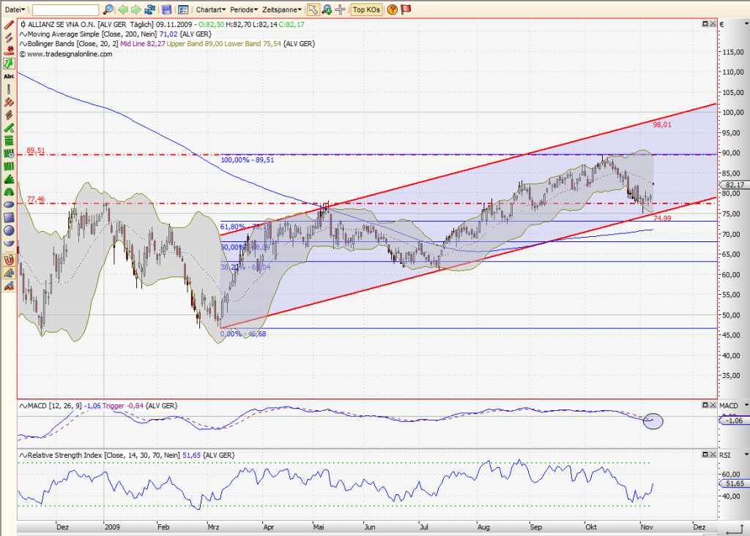This screenshot has height=536, width=750.
Task: Select the rectangle drawing tool
Action: (9, 218)
